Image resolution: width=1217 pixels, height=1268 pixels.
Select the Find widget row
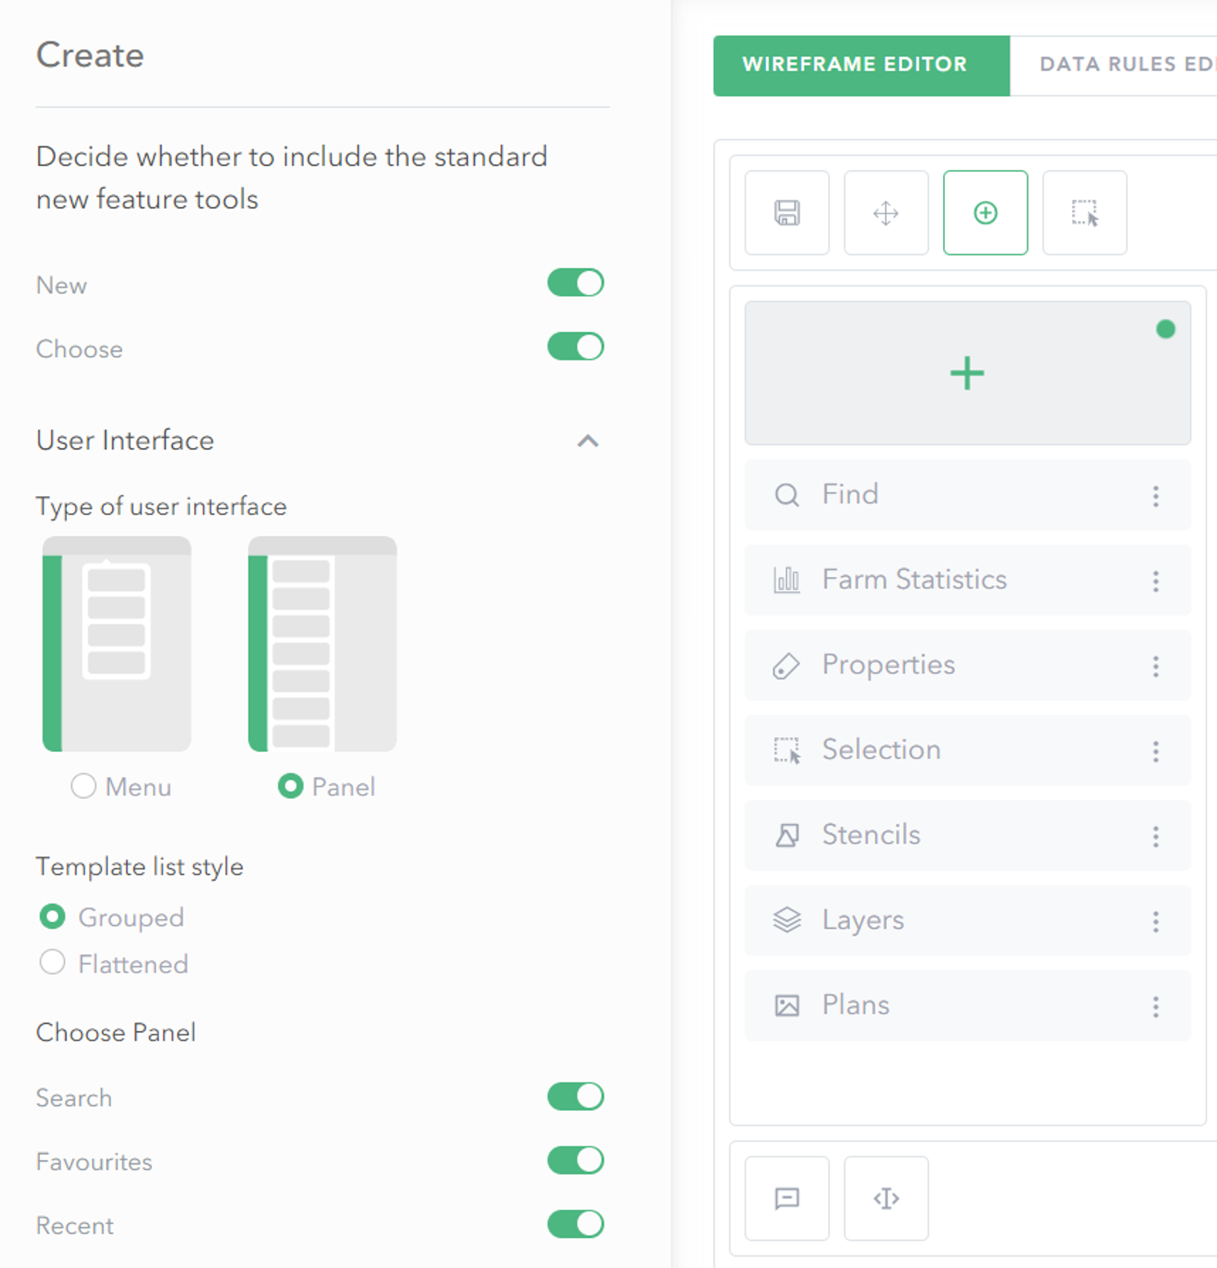click(968, 495)
